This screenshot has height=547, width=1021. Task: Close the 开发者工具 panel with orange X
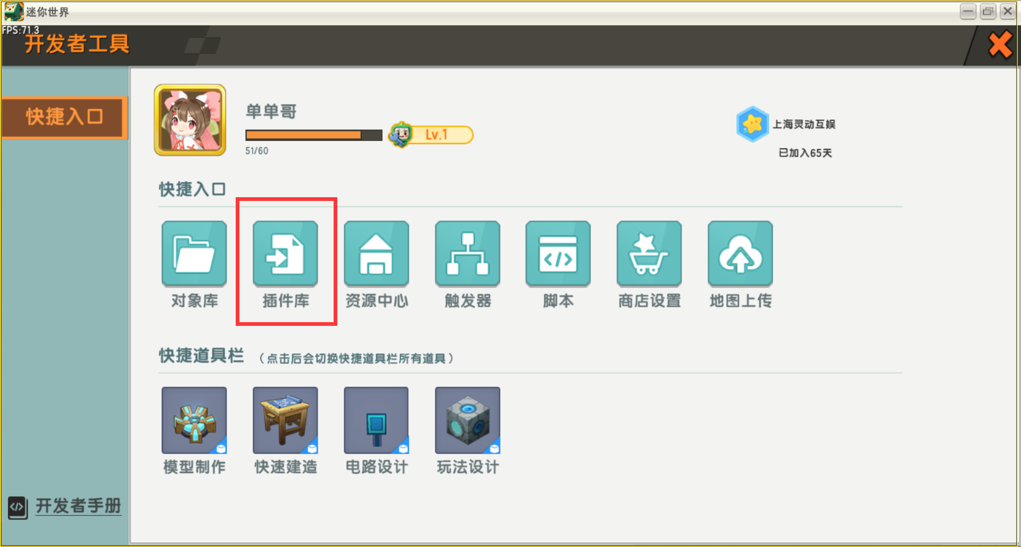pyautogui.click(x=1000, y=45)
